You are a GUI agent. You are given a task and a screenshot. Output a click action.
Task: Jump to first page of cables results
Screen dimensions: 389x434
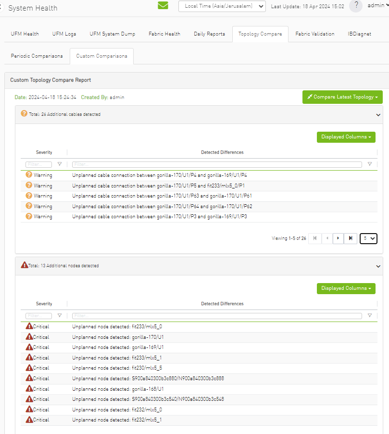coord(314,238)
